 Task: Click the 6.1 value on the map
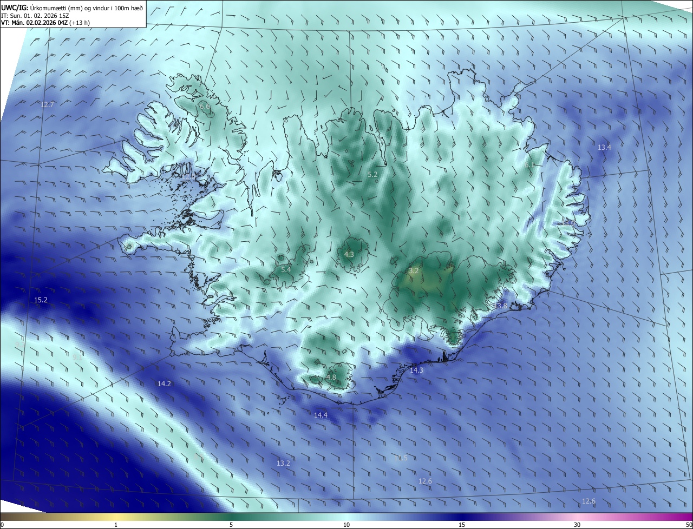529,164
